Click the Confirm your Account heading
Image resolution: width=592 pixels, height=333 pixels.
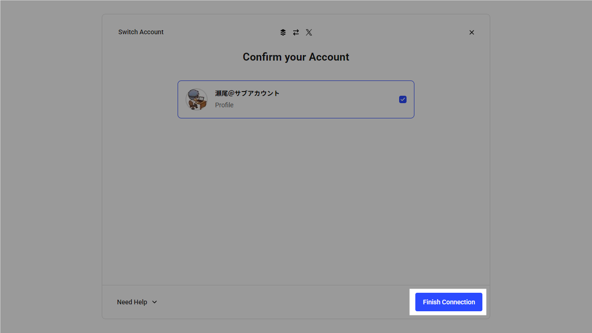click(x=296, y=57)
